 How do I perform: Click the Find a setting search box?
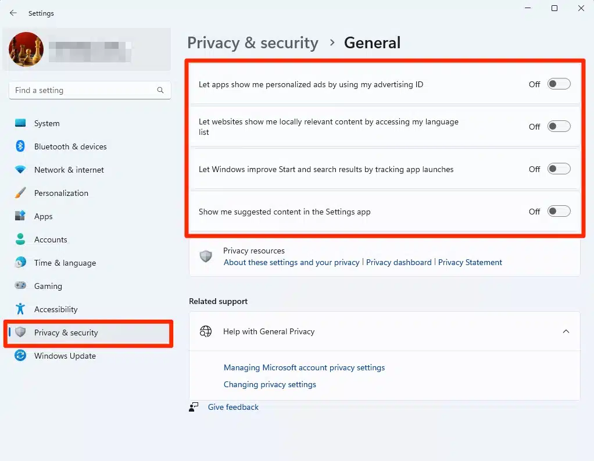(90, 90)
